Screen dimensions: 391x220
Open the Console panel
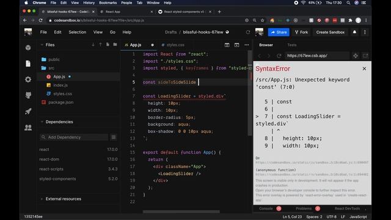coord(266,208)
